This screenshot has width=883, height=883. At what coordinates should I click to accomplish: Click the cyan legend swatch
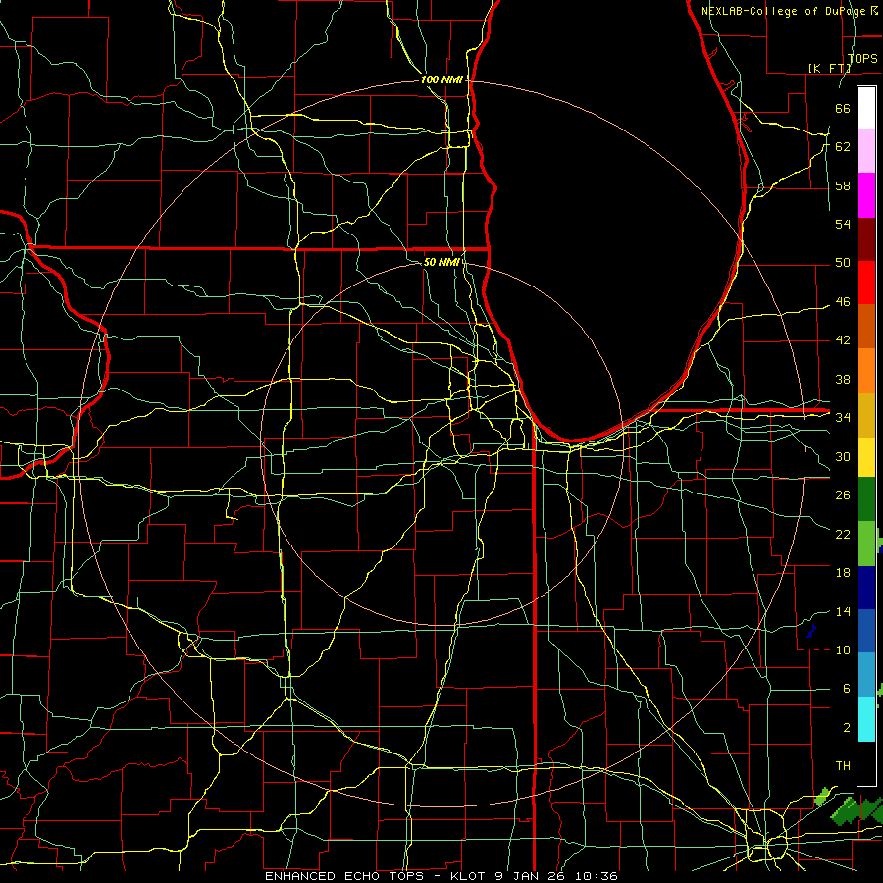866,719
